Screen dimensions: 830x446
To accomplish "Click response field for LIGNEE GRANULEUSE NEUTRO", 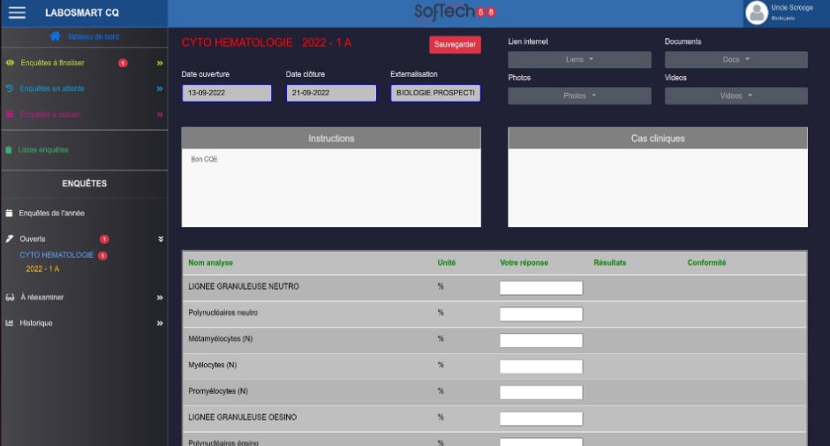I will tap(541, 288).
